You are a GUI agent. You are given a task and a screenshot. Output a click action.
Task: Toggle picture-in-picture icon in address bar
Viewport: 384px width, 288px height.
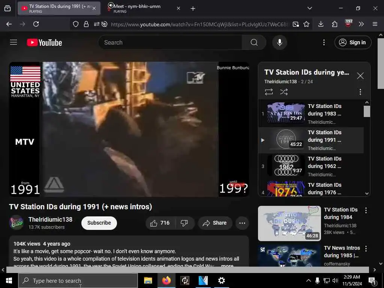point(295,24)
